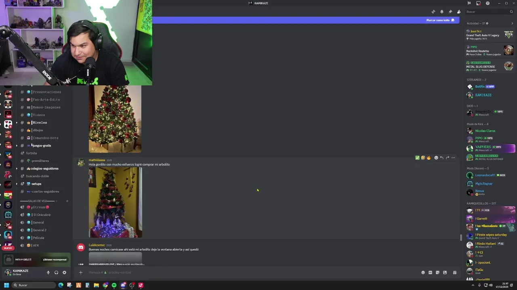Open the Videos channel

tap(44, 115)
